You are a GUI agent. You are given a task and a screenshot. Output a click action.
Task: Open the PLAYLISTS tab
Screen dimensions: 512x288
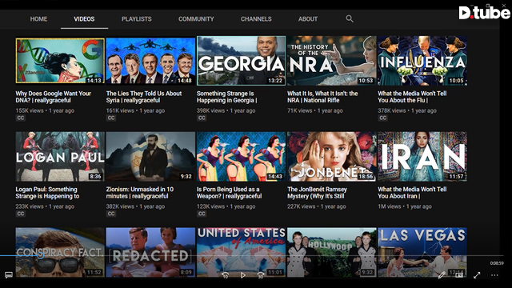click(137, 19)
